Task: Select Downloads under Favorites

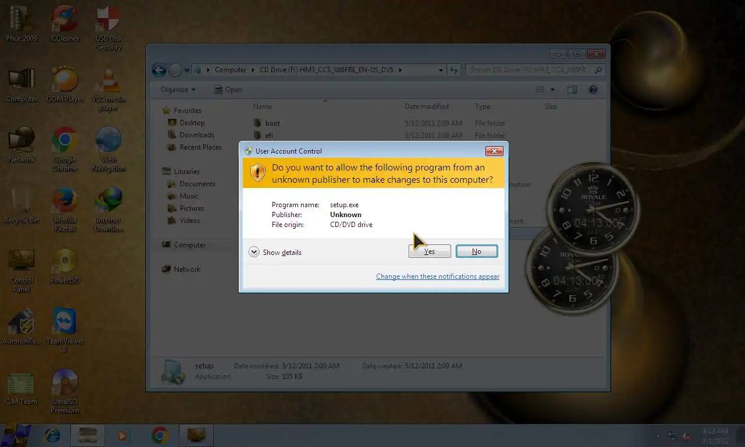Action: (x=191, y=135)
